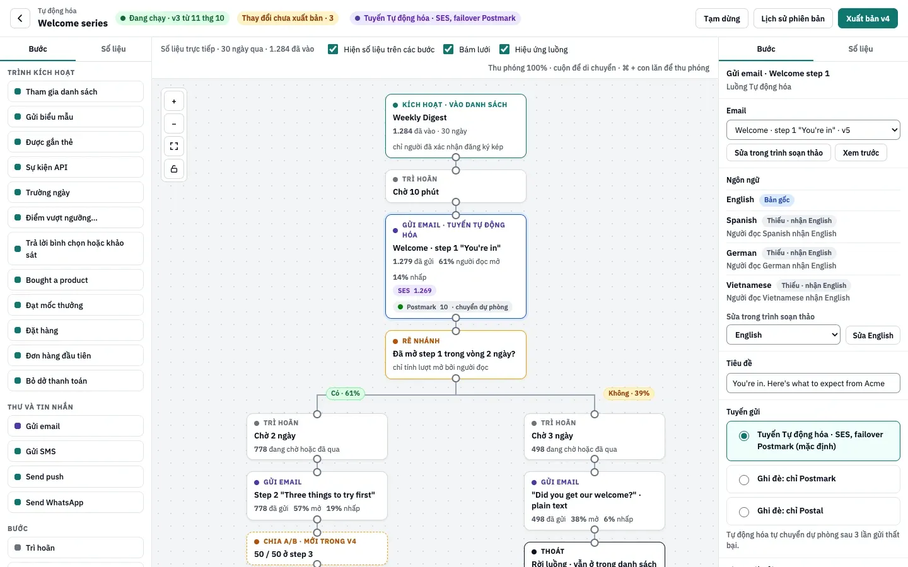Fit canvas to view with expand icon
The image size is (908, 567).
coord(174,146)
